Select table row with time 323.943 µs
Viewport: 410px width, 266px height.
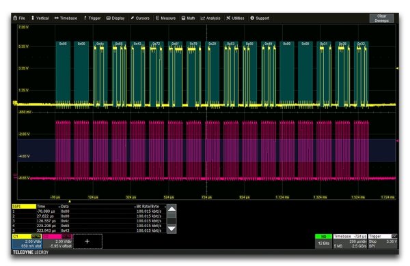click(x=89, y=231)
